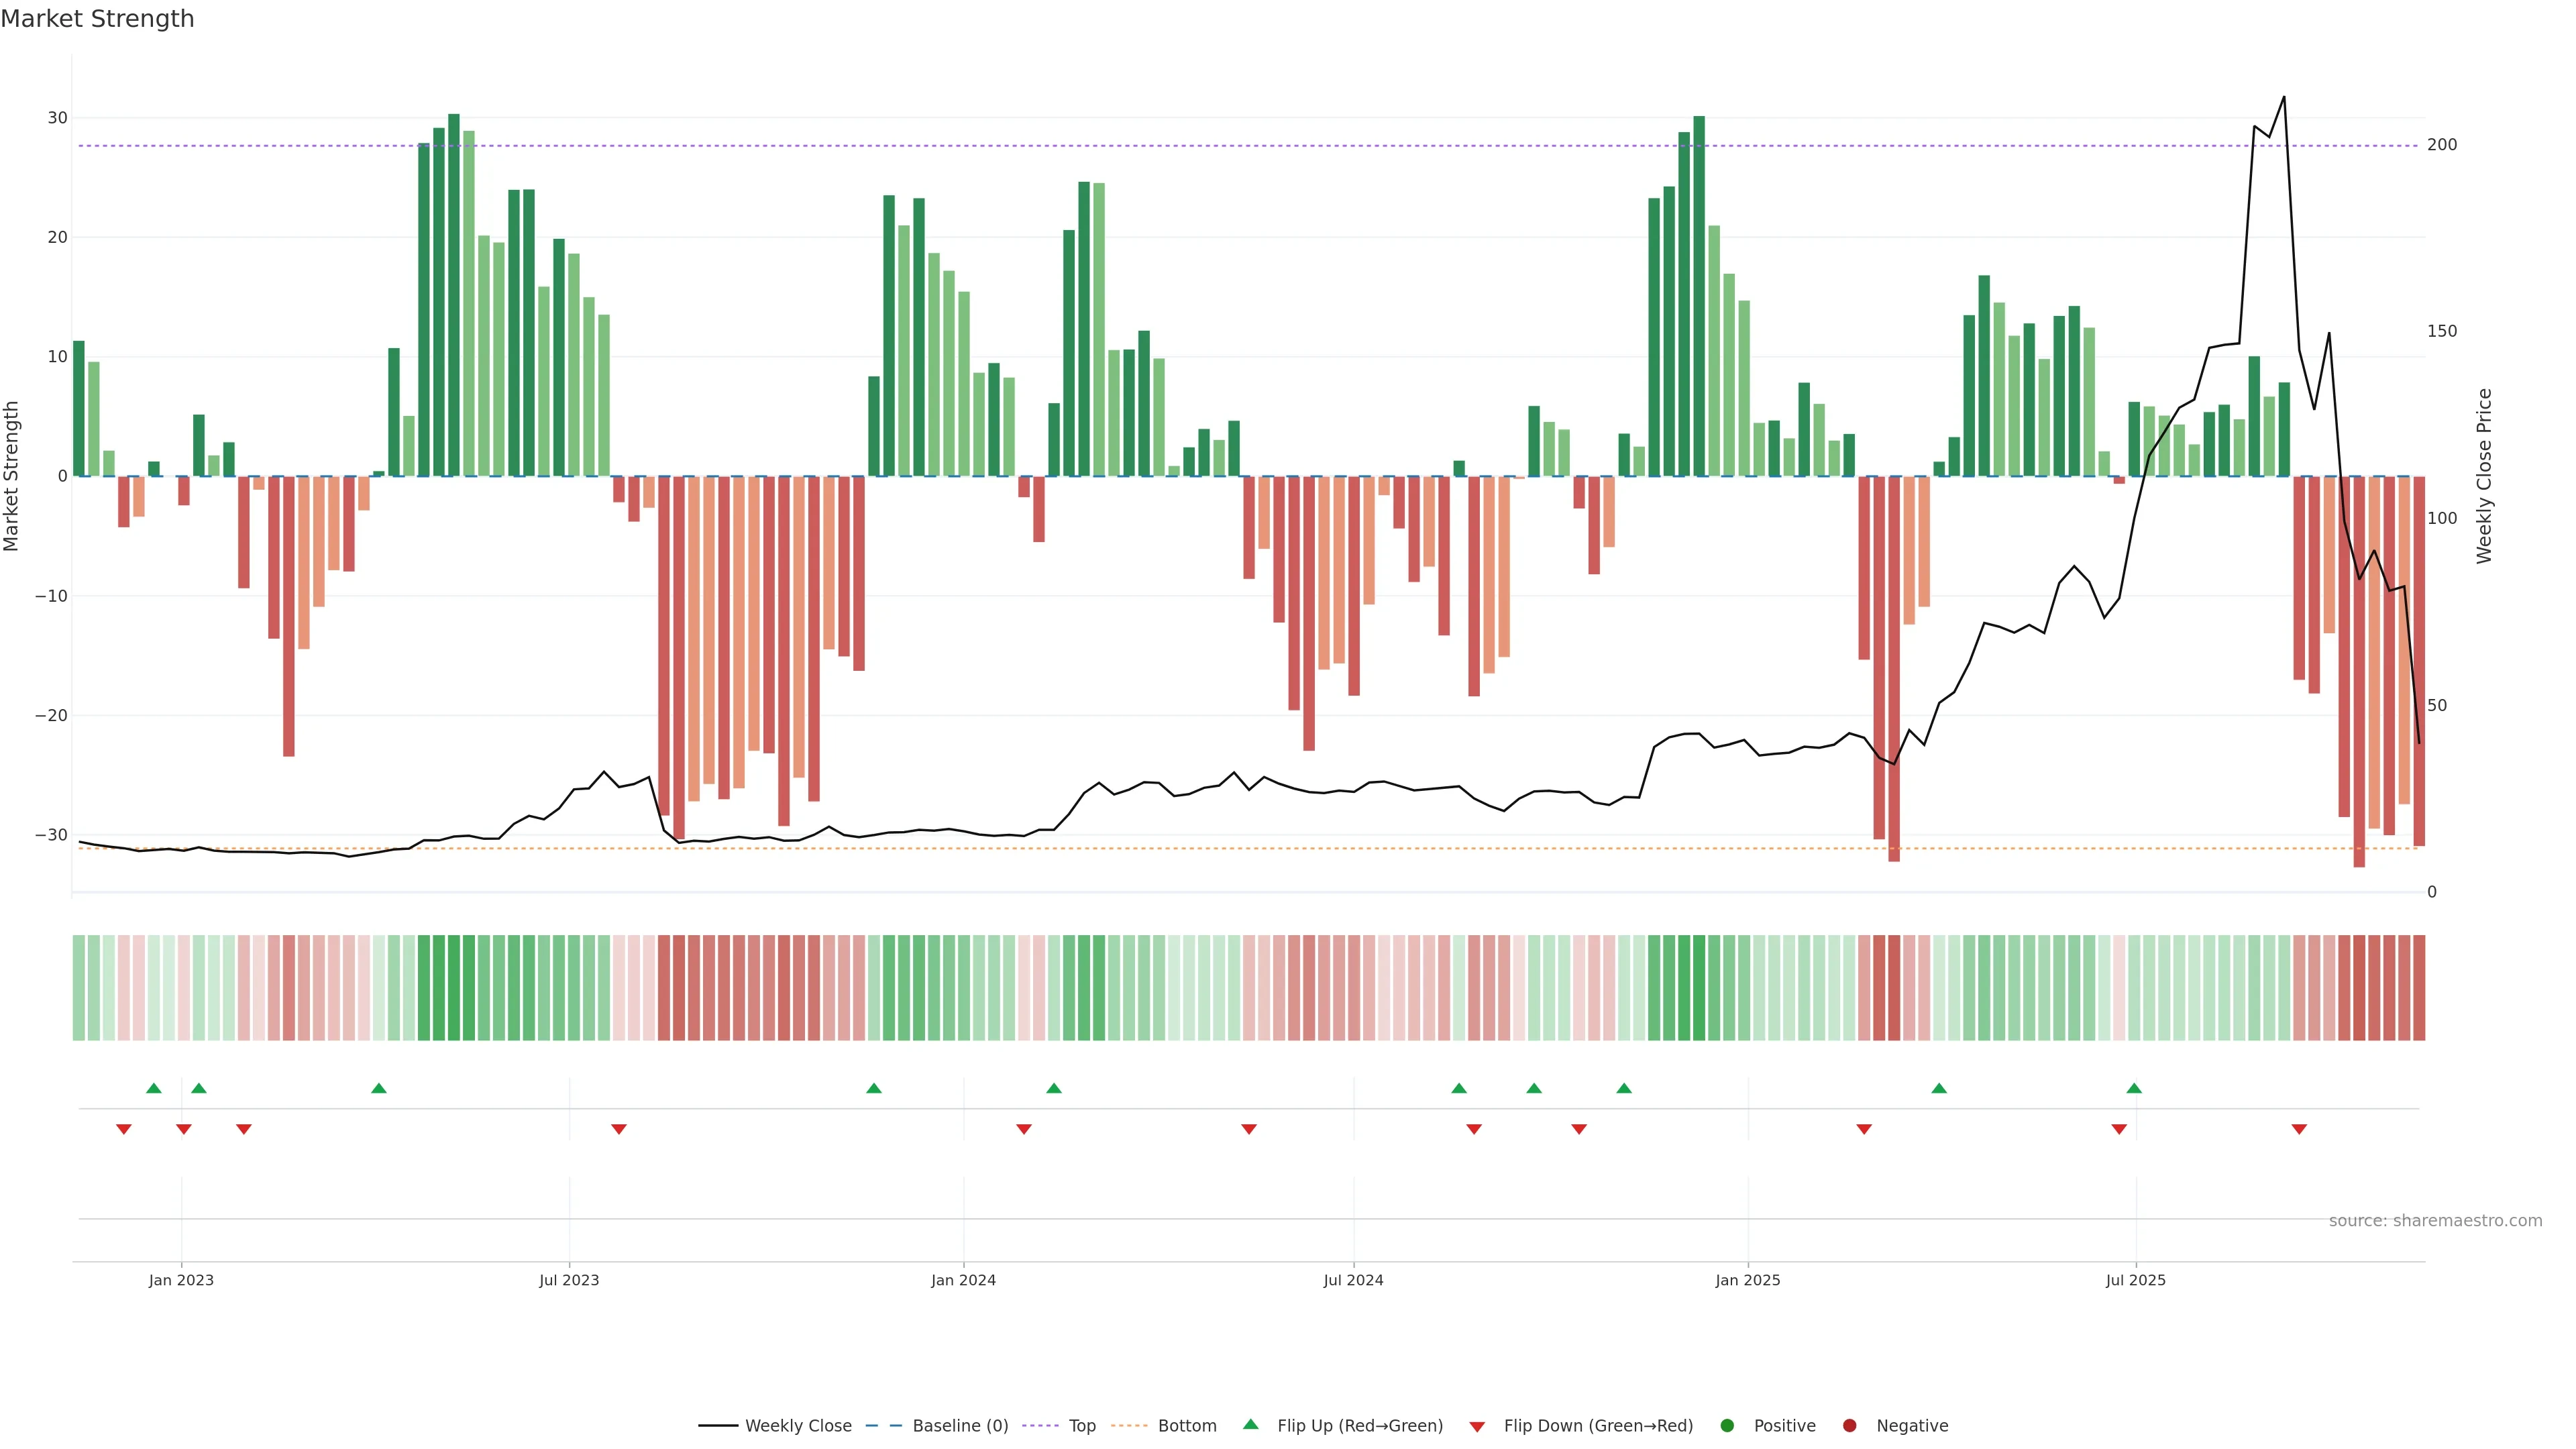Image resolution: width=2576 pixels, height=1449 pixels.
Task: Click the Jan 2024 axis label
Action: 963,1281
